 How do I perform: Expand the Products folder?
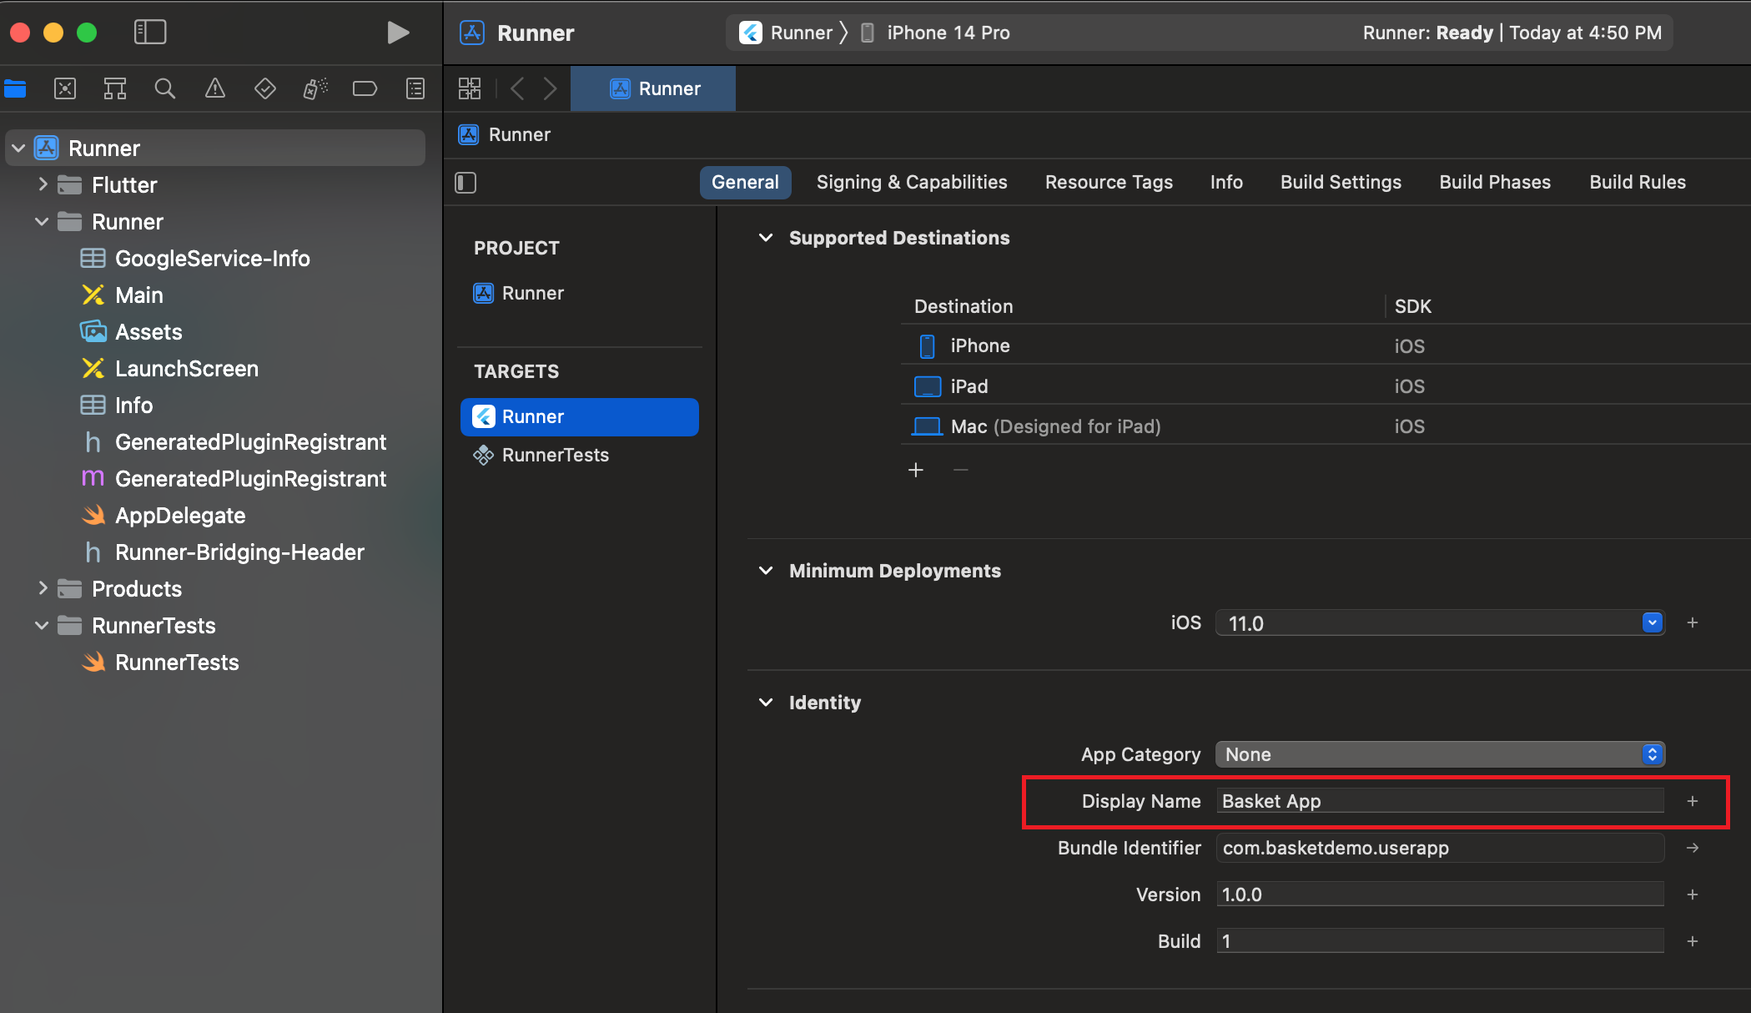pyautogui.click(x=42, y=588)
